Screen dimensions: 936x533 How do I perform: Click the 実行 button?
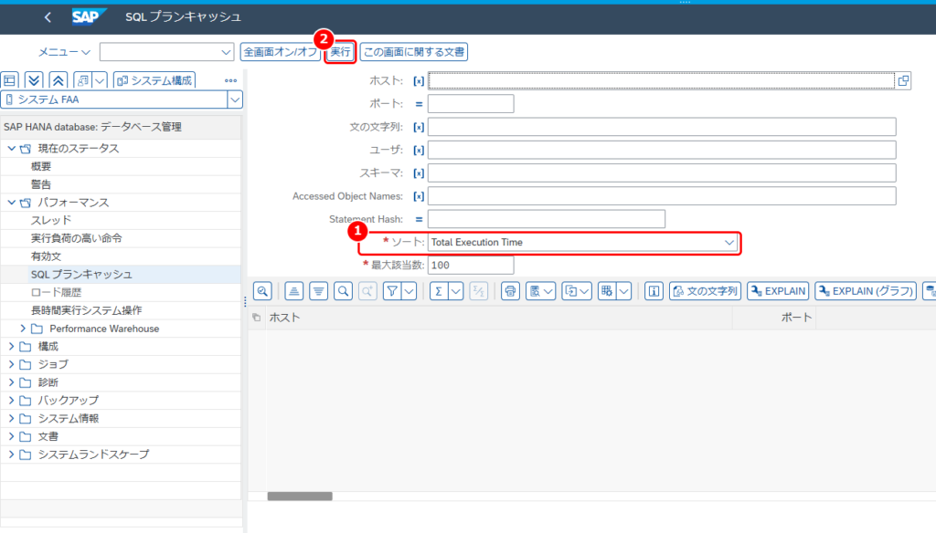340,52
